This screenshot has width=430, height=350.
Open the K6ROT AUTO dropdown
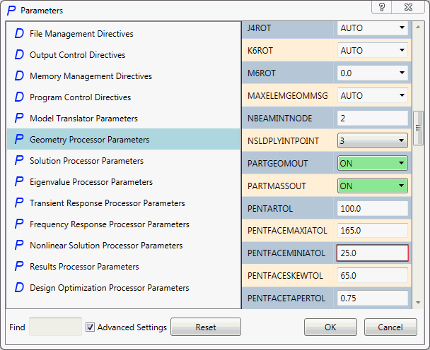[373, 50]
